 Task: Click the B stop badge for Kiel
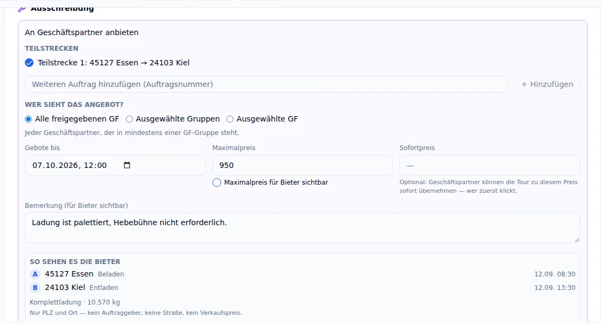tap(35, 288)
